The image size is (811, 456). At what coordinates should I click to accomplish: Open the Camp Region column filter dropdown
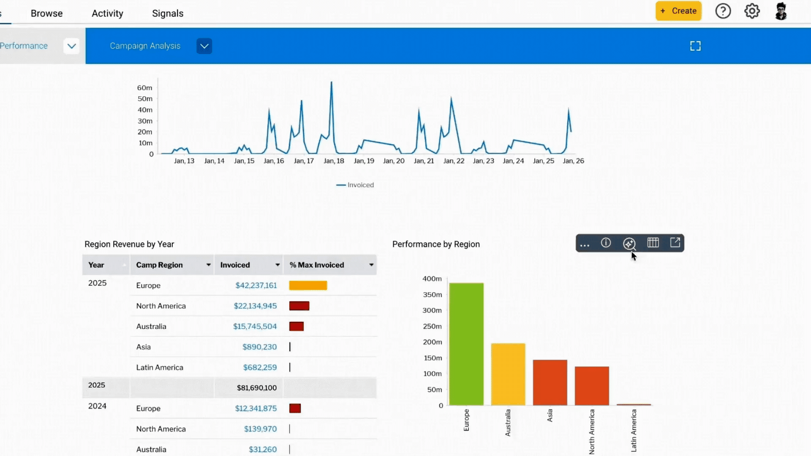208,265
